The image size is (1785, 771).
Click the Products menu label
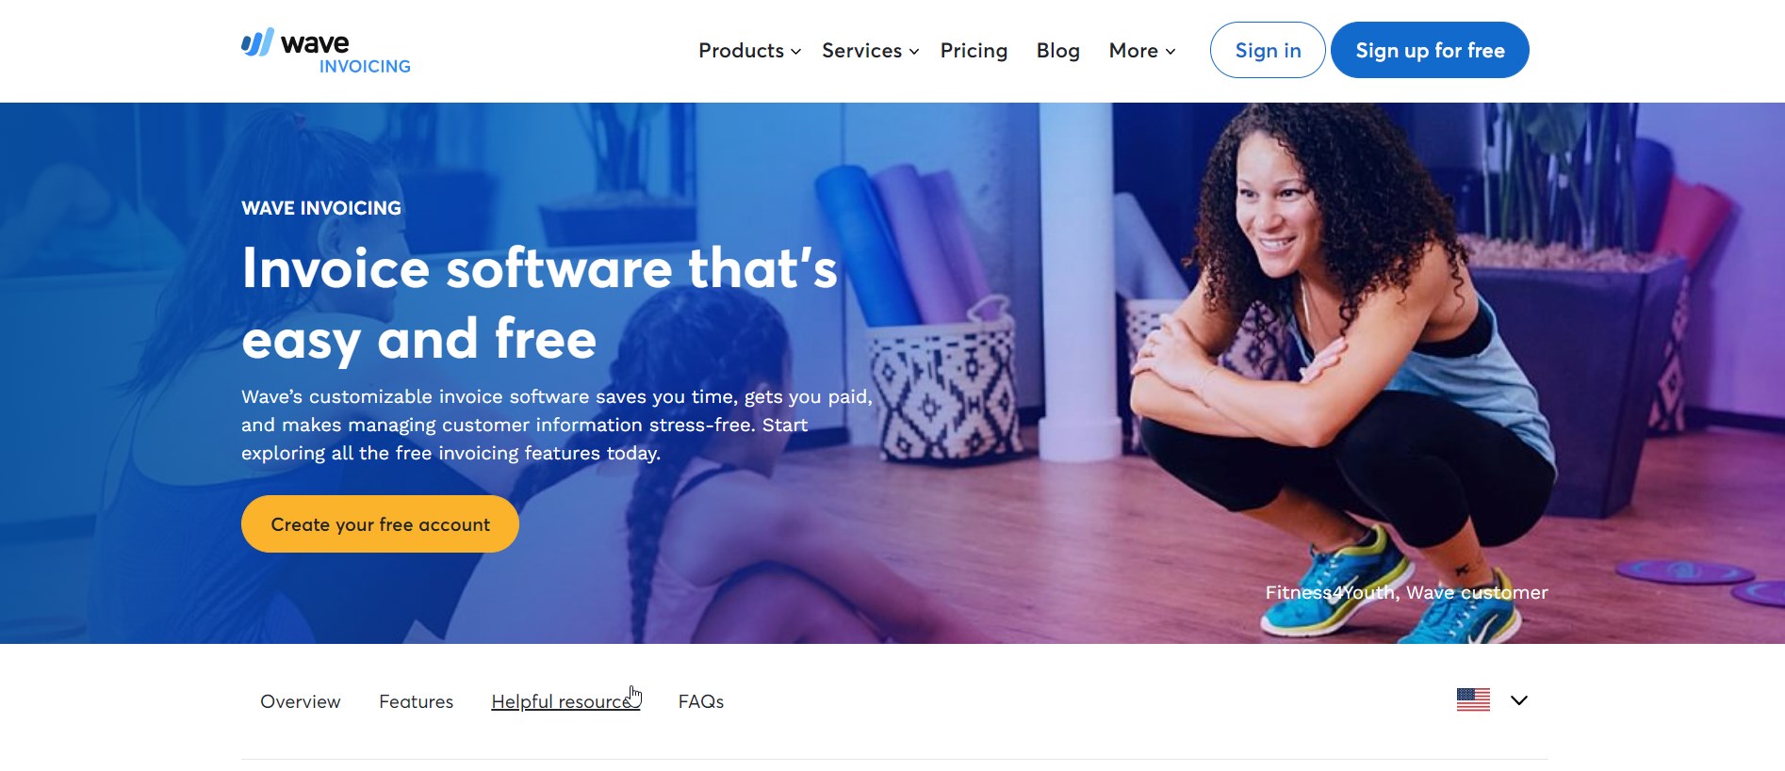(x=741, y=51)
